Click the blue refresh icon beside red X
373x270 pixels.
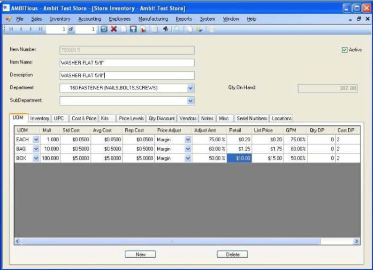tap(104, 29)
